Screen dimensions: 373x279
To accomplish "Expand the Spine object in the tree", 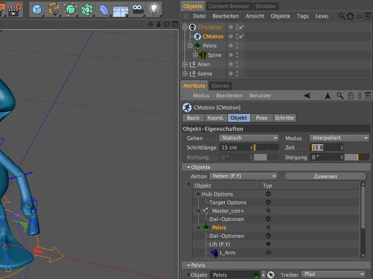I will [195, 55].
